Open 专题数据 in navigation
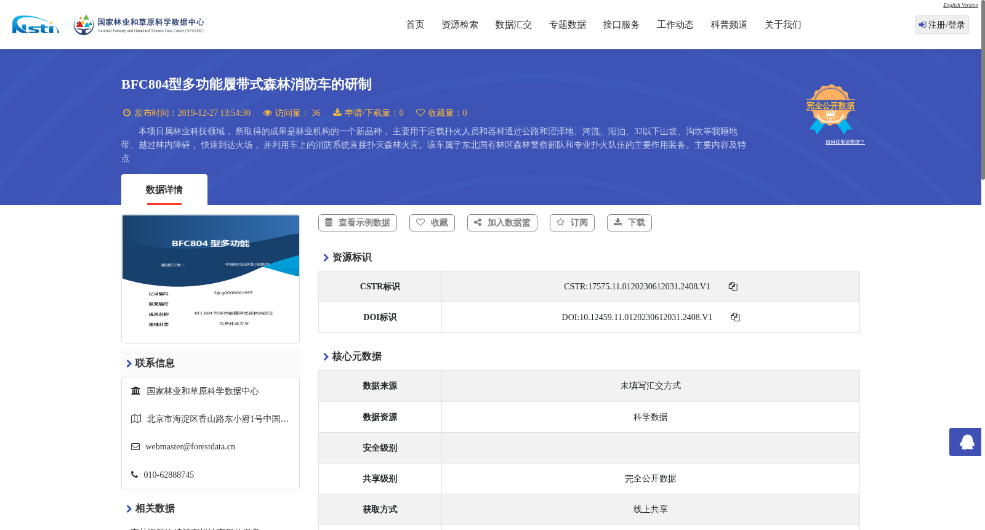The height and width of the screenshot is (530, 985). coord(568,25)
